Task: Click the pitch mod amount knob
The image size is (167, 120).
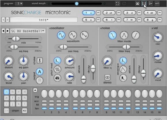Action: (70, 61)
